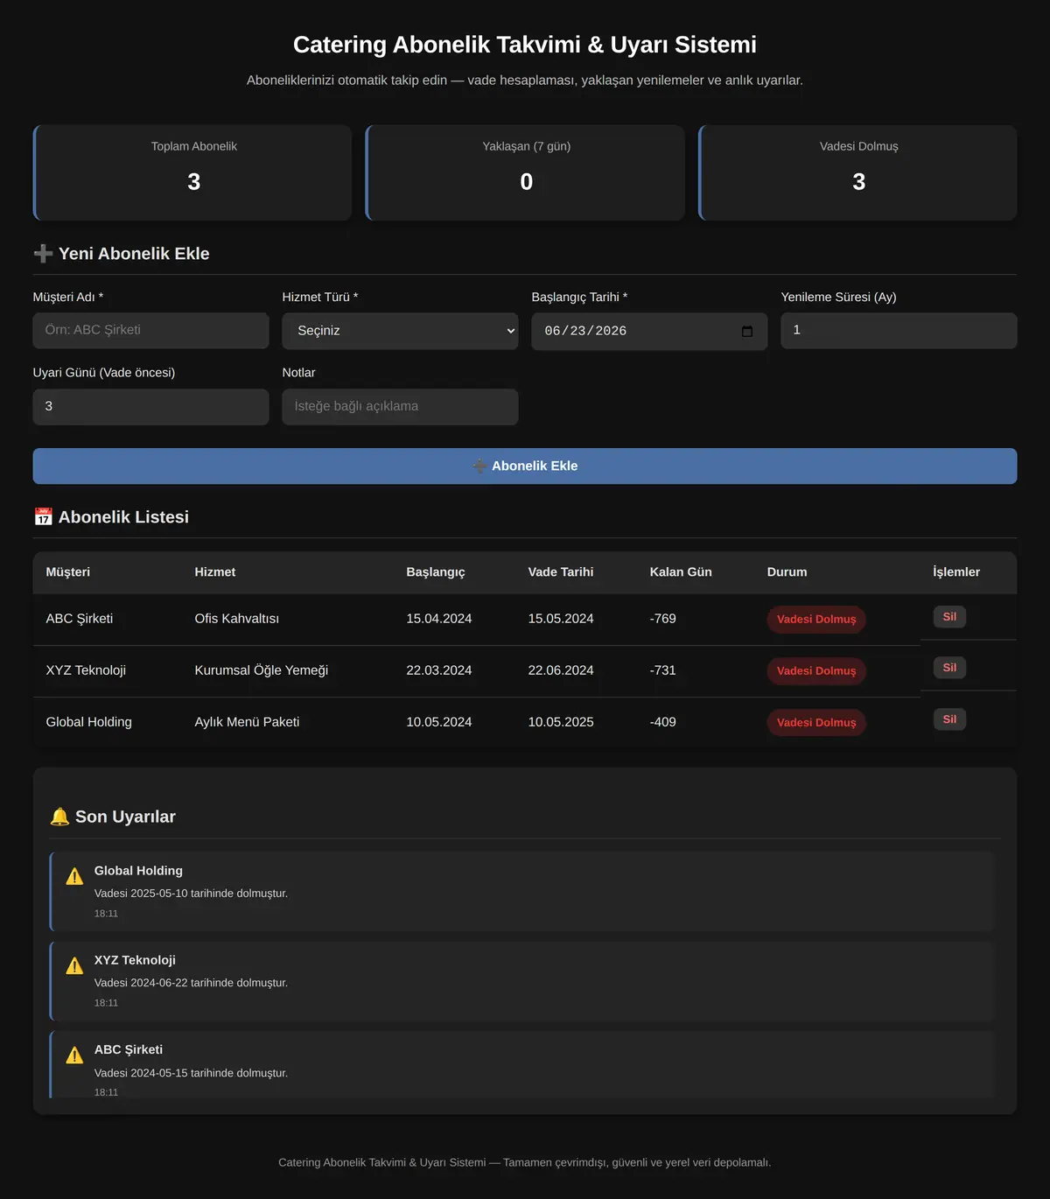Click the Müşteri column header
Image resolution: width=1050 pixels, height=1199 pixels.
click(x=68, y=572)
